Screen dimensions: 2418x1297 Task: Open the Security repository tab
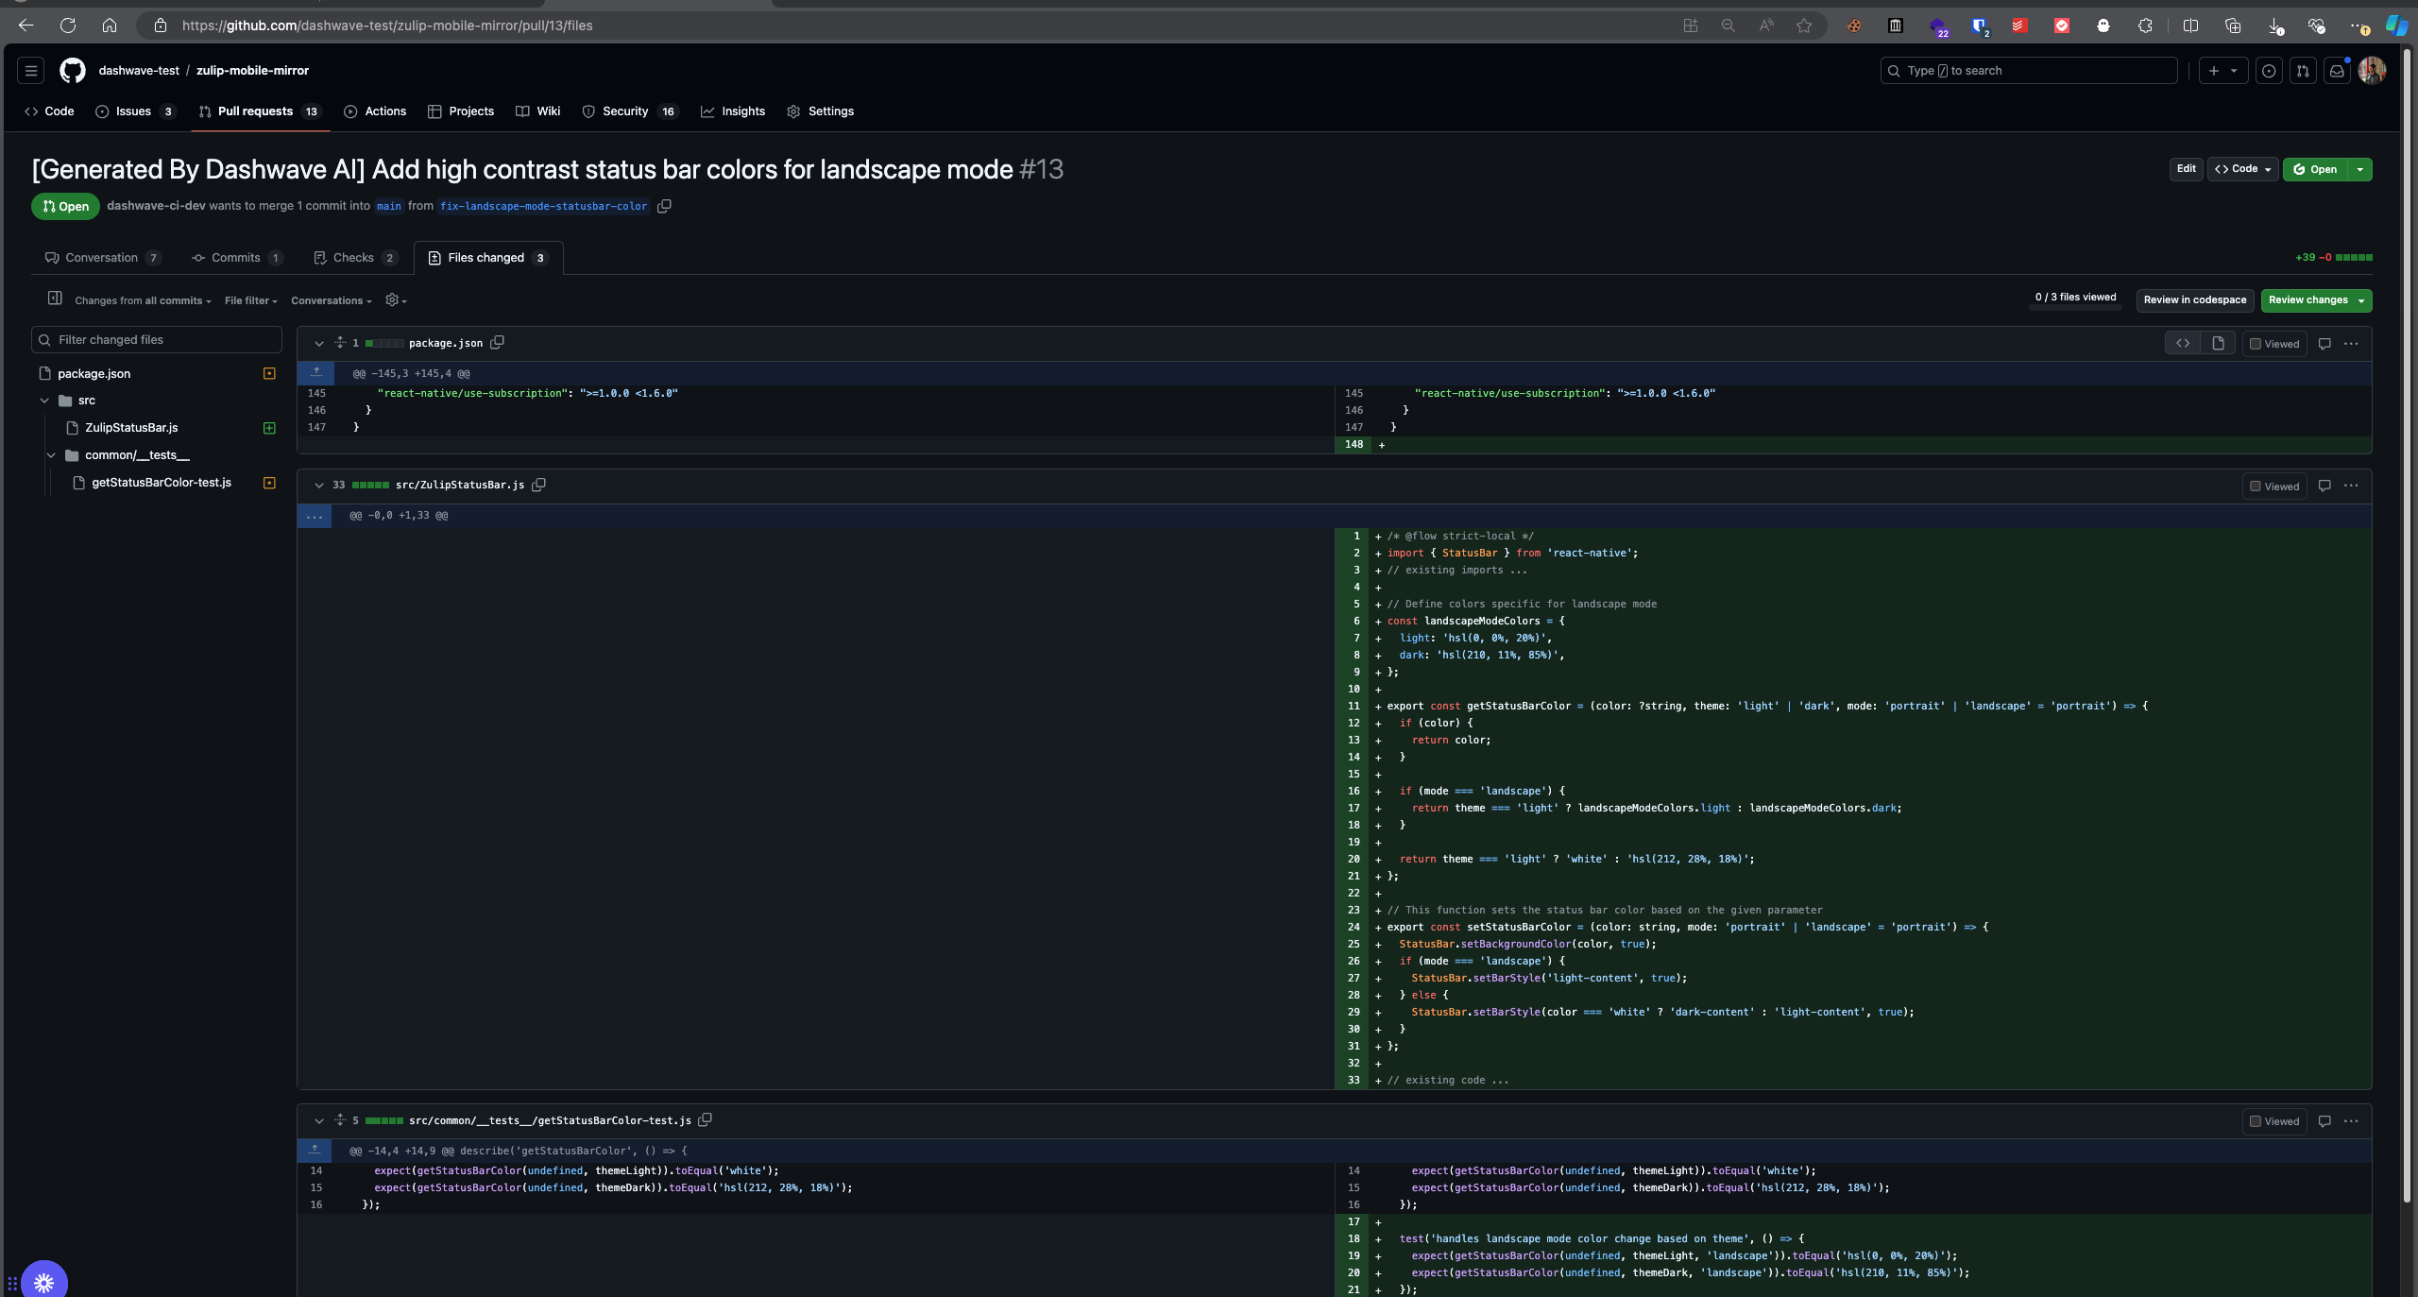click(630, 111)
